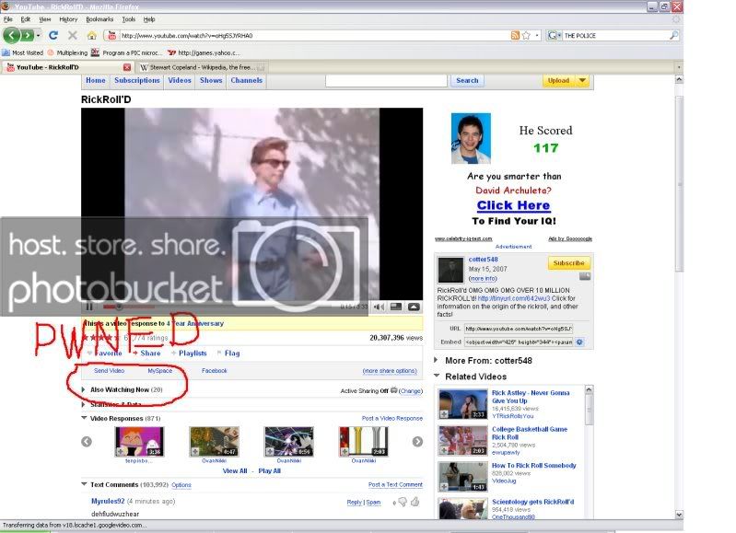Open the History menu

[68, 19]
